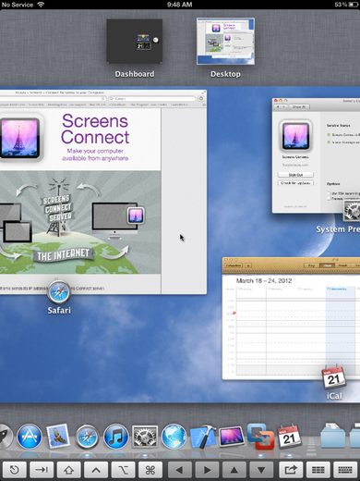The width and height of the screenshot is (360, 481).
Task: Click the March 18 – 24, 2012 heading
Action: 264,280
